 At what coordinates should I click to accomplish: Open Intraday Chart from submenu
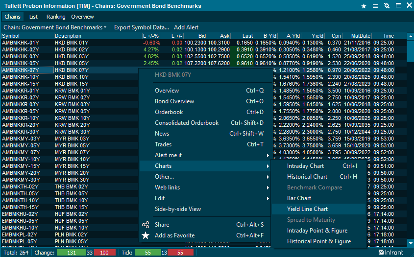pos(318,166)
